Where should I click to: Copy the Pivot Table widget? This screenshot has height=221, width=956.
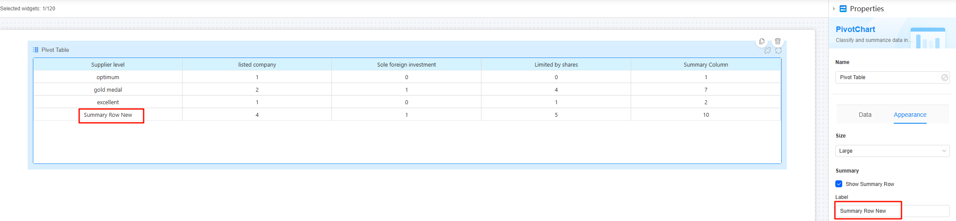click(x=762, y=42)
